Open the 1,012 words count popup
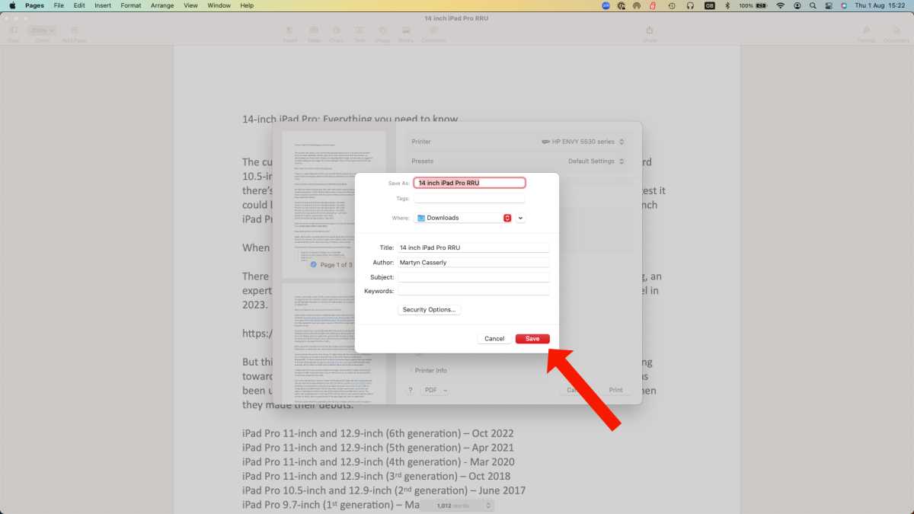This screenshot has width=914, height=514. pos(457,506)
